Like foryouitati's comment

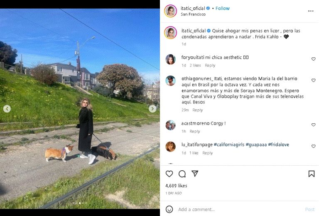pos(313,59)
